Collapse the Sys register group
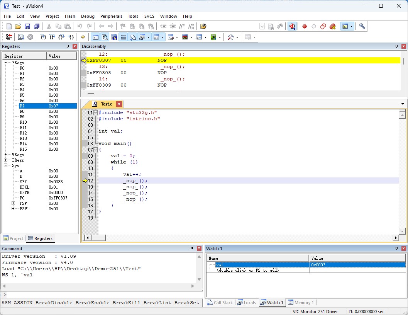408x315 pixels. [5, 165]
